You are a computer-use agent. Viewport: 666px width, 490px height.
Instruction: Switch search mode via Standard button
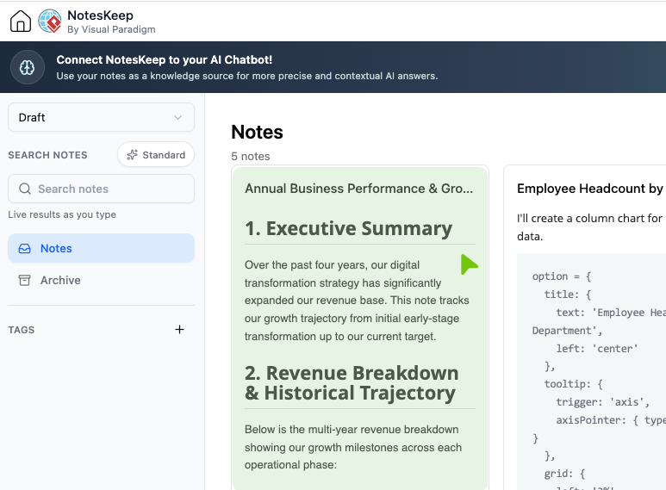(156, 154)
